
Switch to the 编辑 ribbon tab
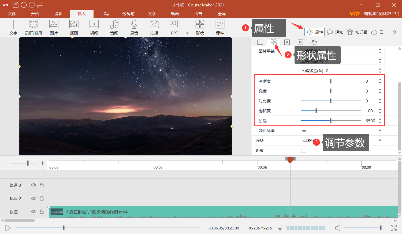(58, 14)
